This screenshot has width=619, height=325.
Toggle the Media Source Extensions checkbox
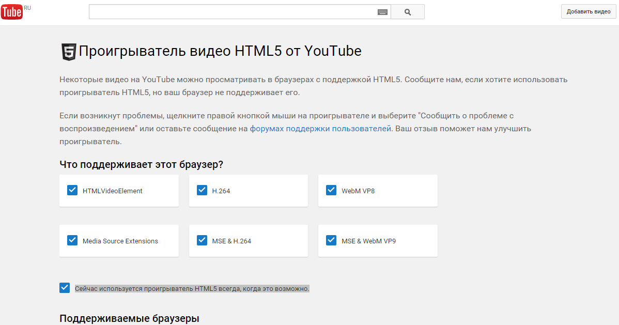click(x=72, y=240)
